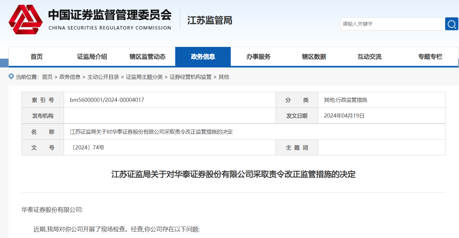Click 其他 at end of breadcrumb
Screen dimensions: 459x238
click(224, 77)
